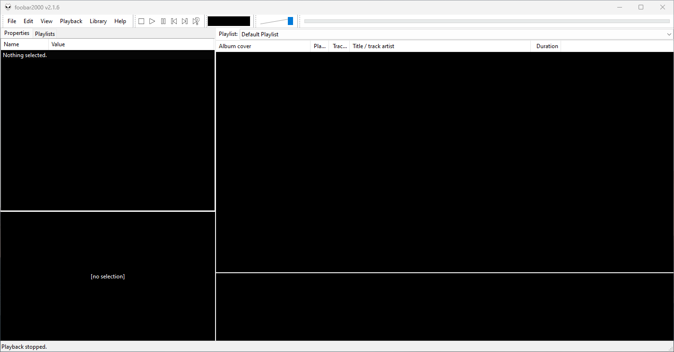674x352 pixels.
Task: Expand the Default Playlist dropdown
Action: pos(669,34)
